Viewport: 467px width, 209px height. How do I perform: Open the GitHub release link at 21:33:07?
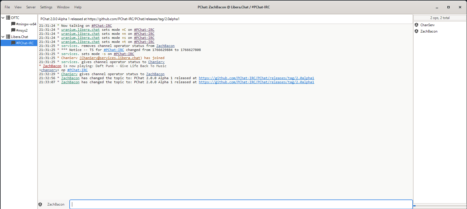point(256,82)
